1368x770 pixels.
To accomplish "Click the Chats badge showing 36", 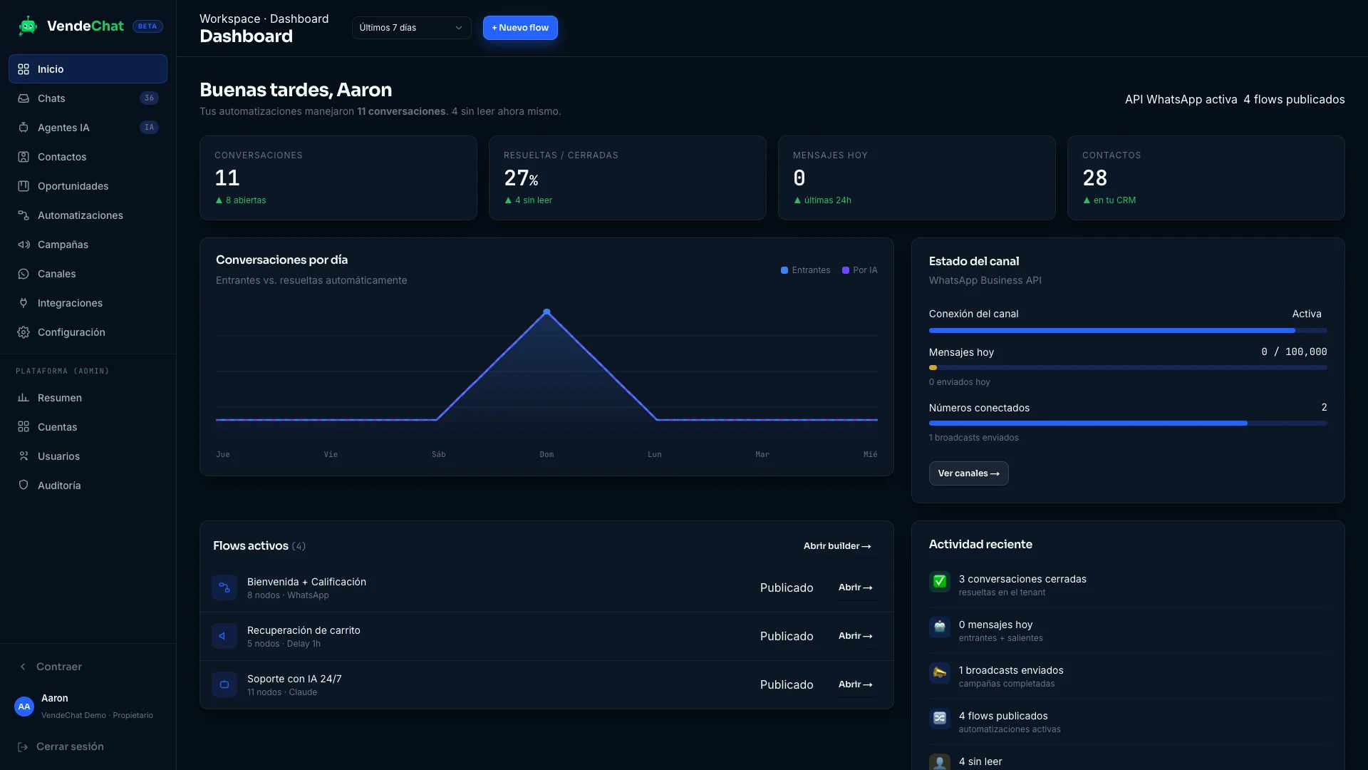I will click(149, 98).
